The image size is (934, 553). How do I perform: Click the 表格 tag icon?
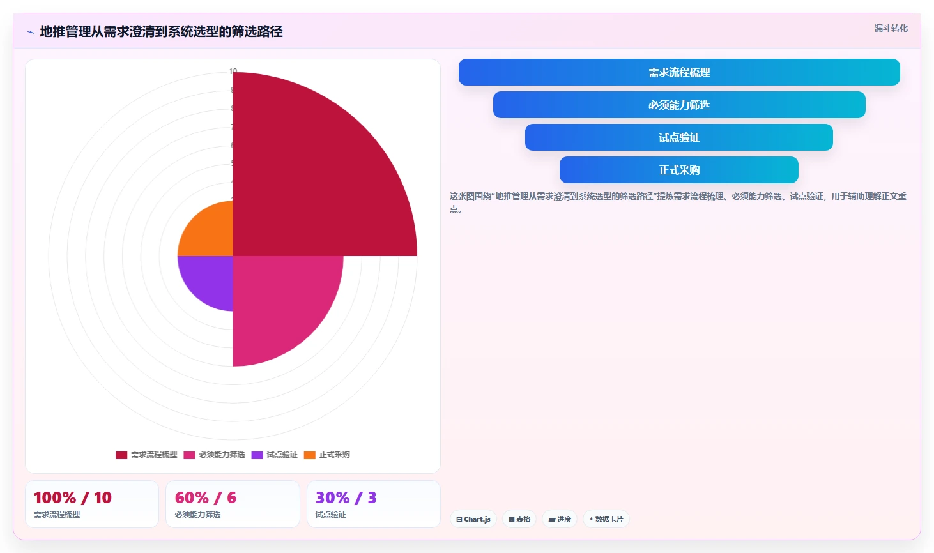(512, 520)
